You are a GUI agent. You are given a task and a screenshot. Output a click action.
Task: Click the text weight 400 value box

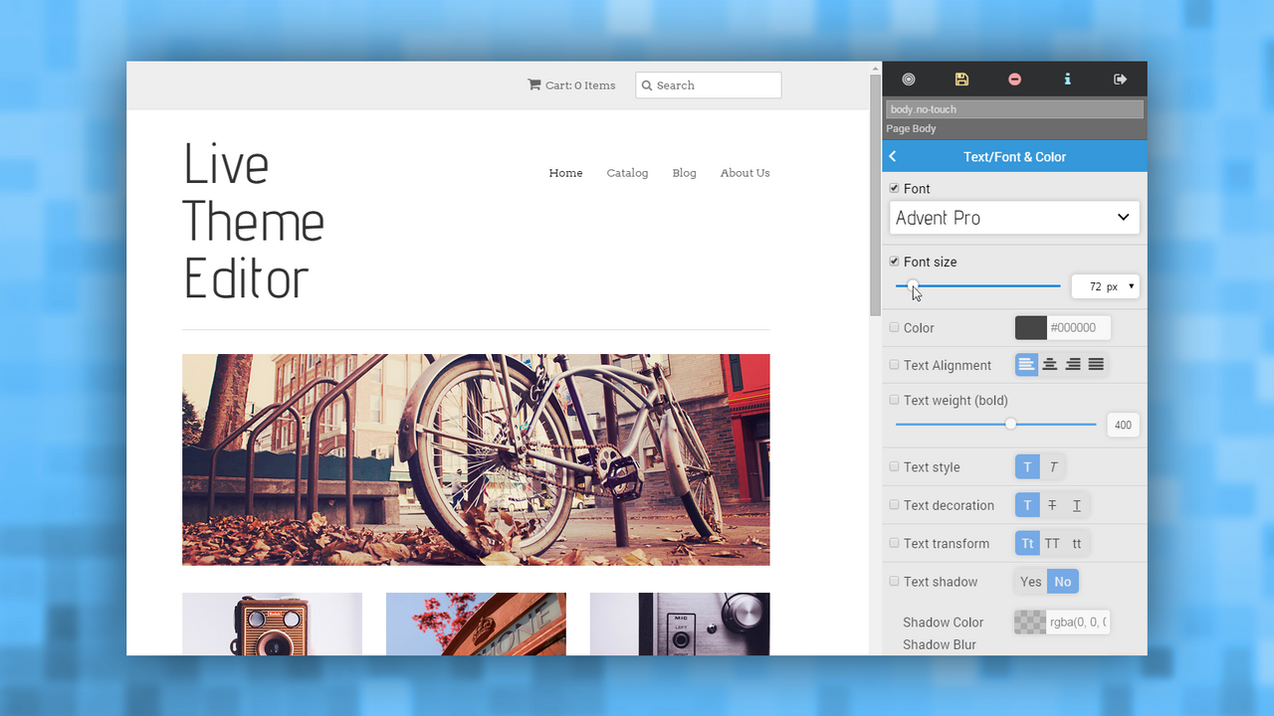click(x=1123, y=425)
